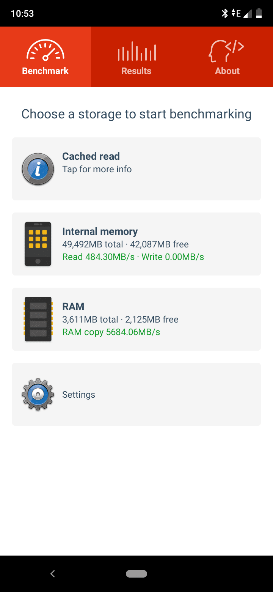Start benchmarking Internal memory storage
273x592 pixels.
[x=136, y=244]
